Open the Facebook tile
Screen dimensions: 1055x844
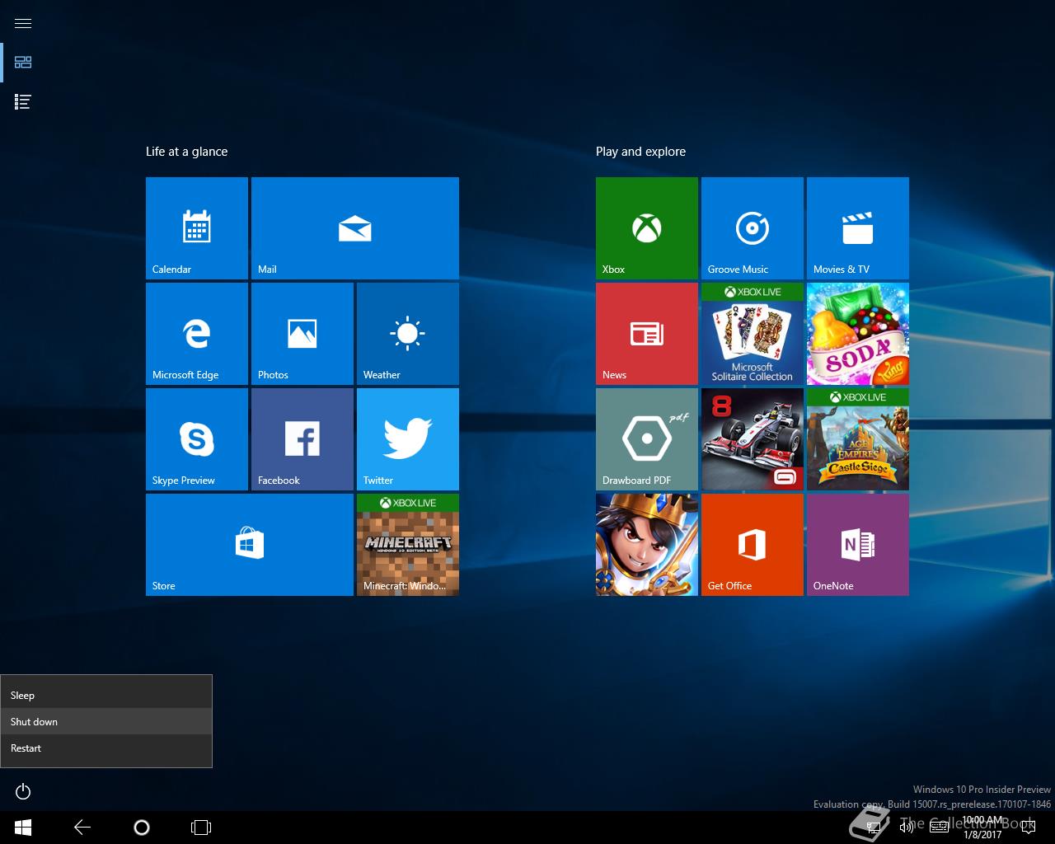point(302,439)
